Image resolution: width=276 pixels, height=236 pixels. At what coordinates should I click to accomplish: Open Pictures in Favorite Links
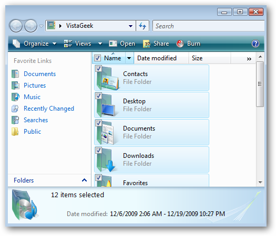coord(35,85)
